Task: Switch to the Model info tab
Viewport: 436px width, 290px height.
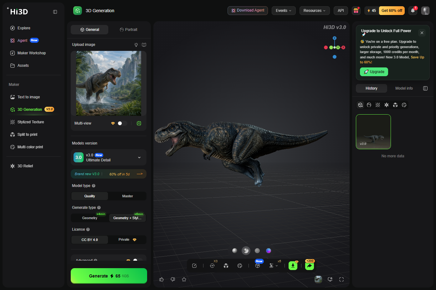Action: (x=404, y=88)
